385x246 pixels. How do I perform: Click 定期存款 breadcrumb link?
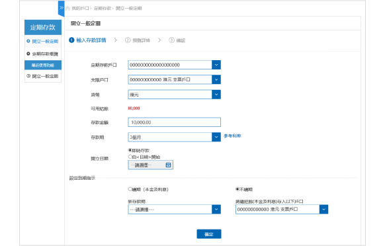102,9
